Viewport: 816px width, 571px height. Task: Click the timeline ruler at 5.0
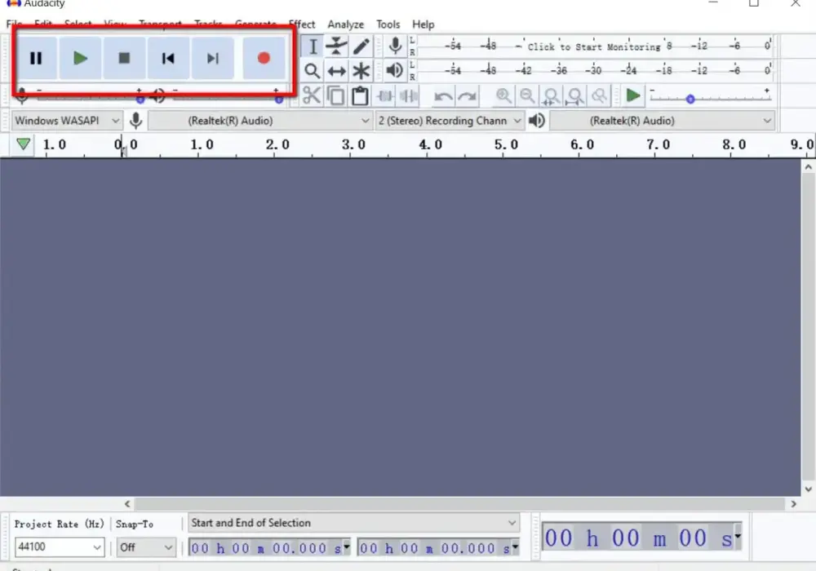pyautogui.click(x=506, y=144)
